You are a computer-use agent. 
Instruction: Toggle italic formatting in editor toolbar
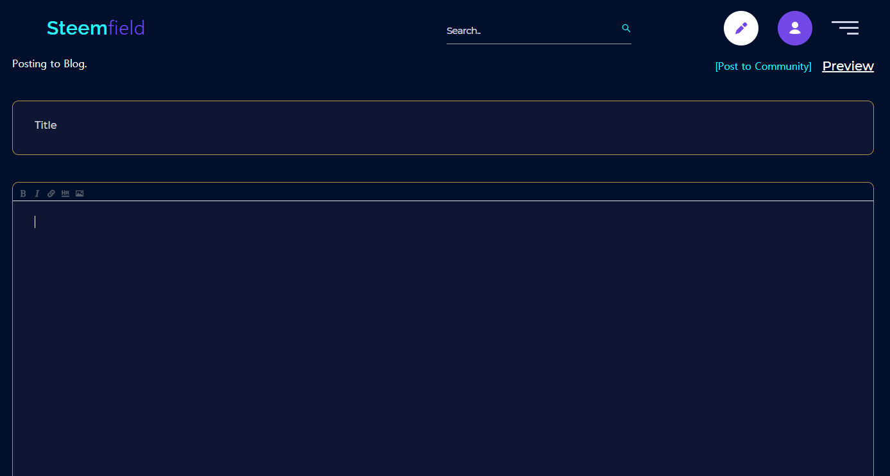(37, 193)
